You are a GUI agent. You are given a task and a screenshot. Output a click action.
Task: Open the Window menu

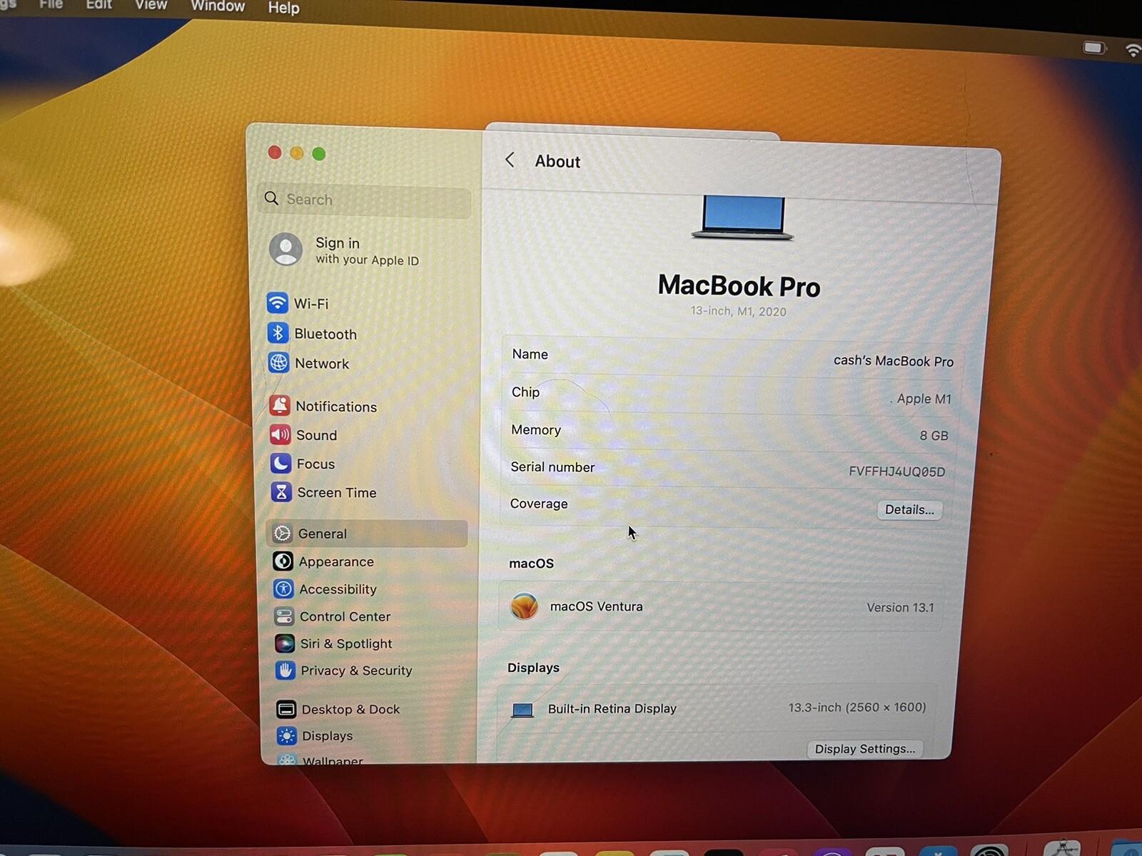tap(218, 6)
